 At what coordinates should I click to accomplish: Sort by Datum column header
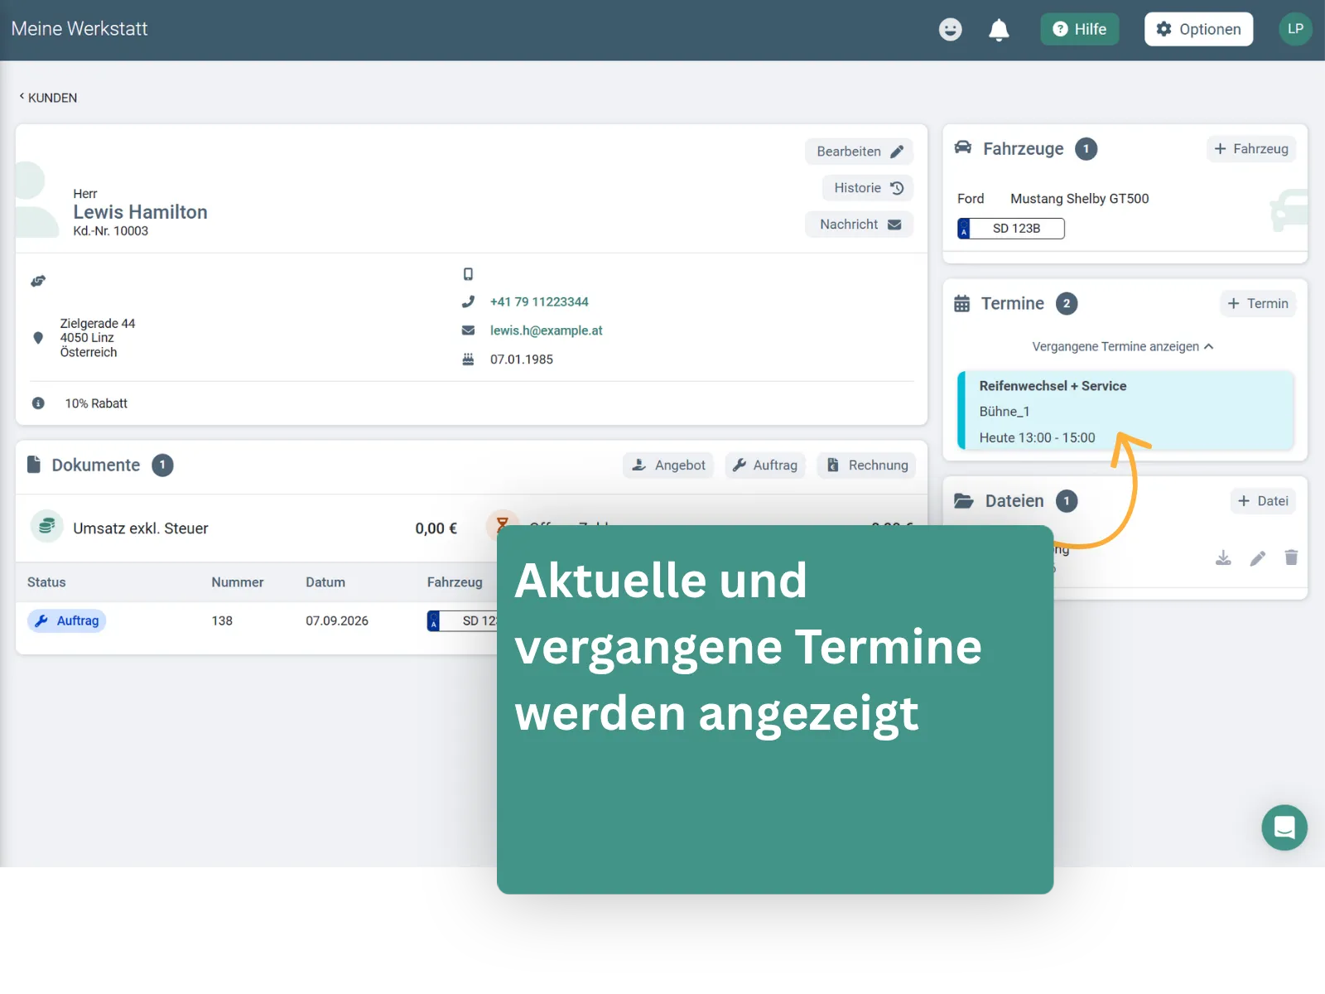(x=325, y=582)
